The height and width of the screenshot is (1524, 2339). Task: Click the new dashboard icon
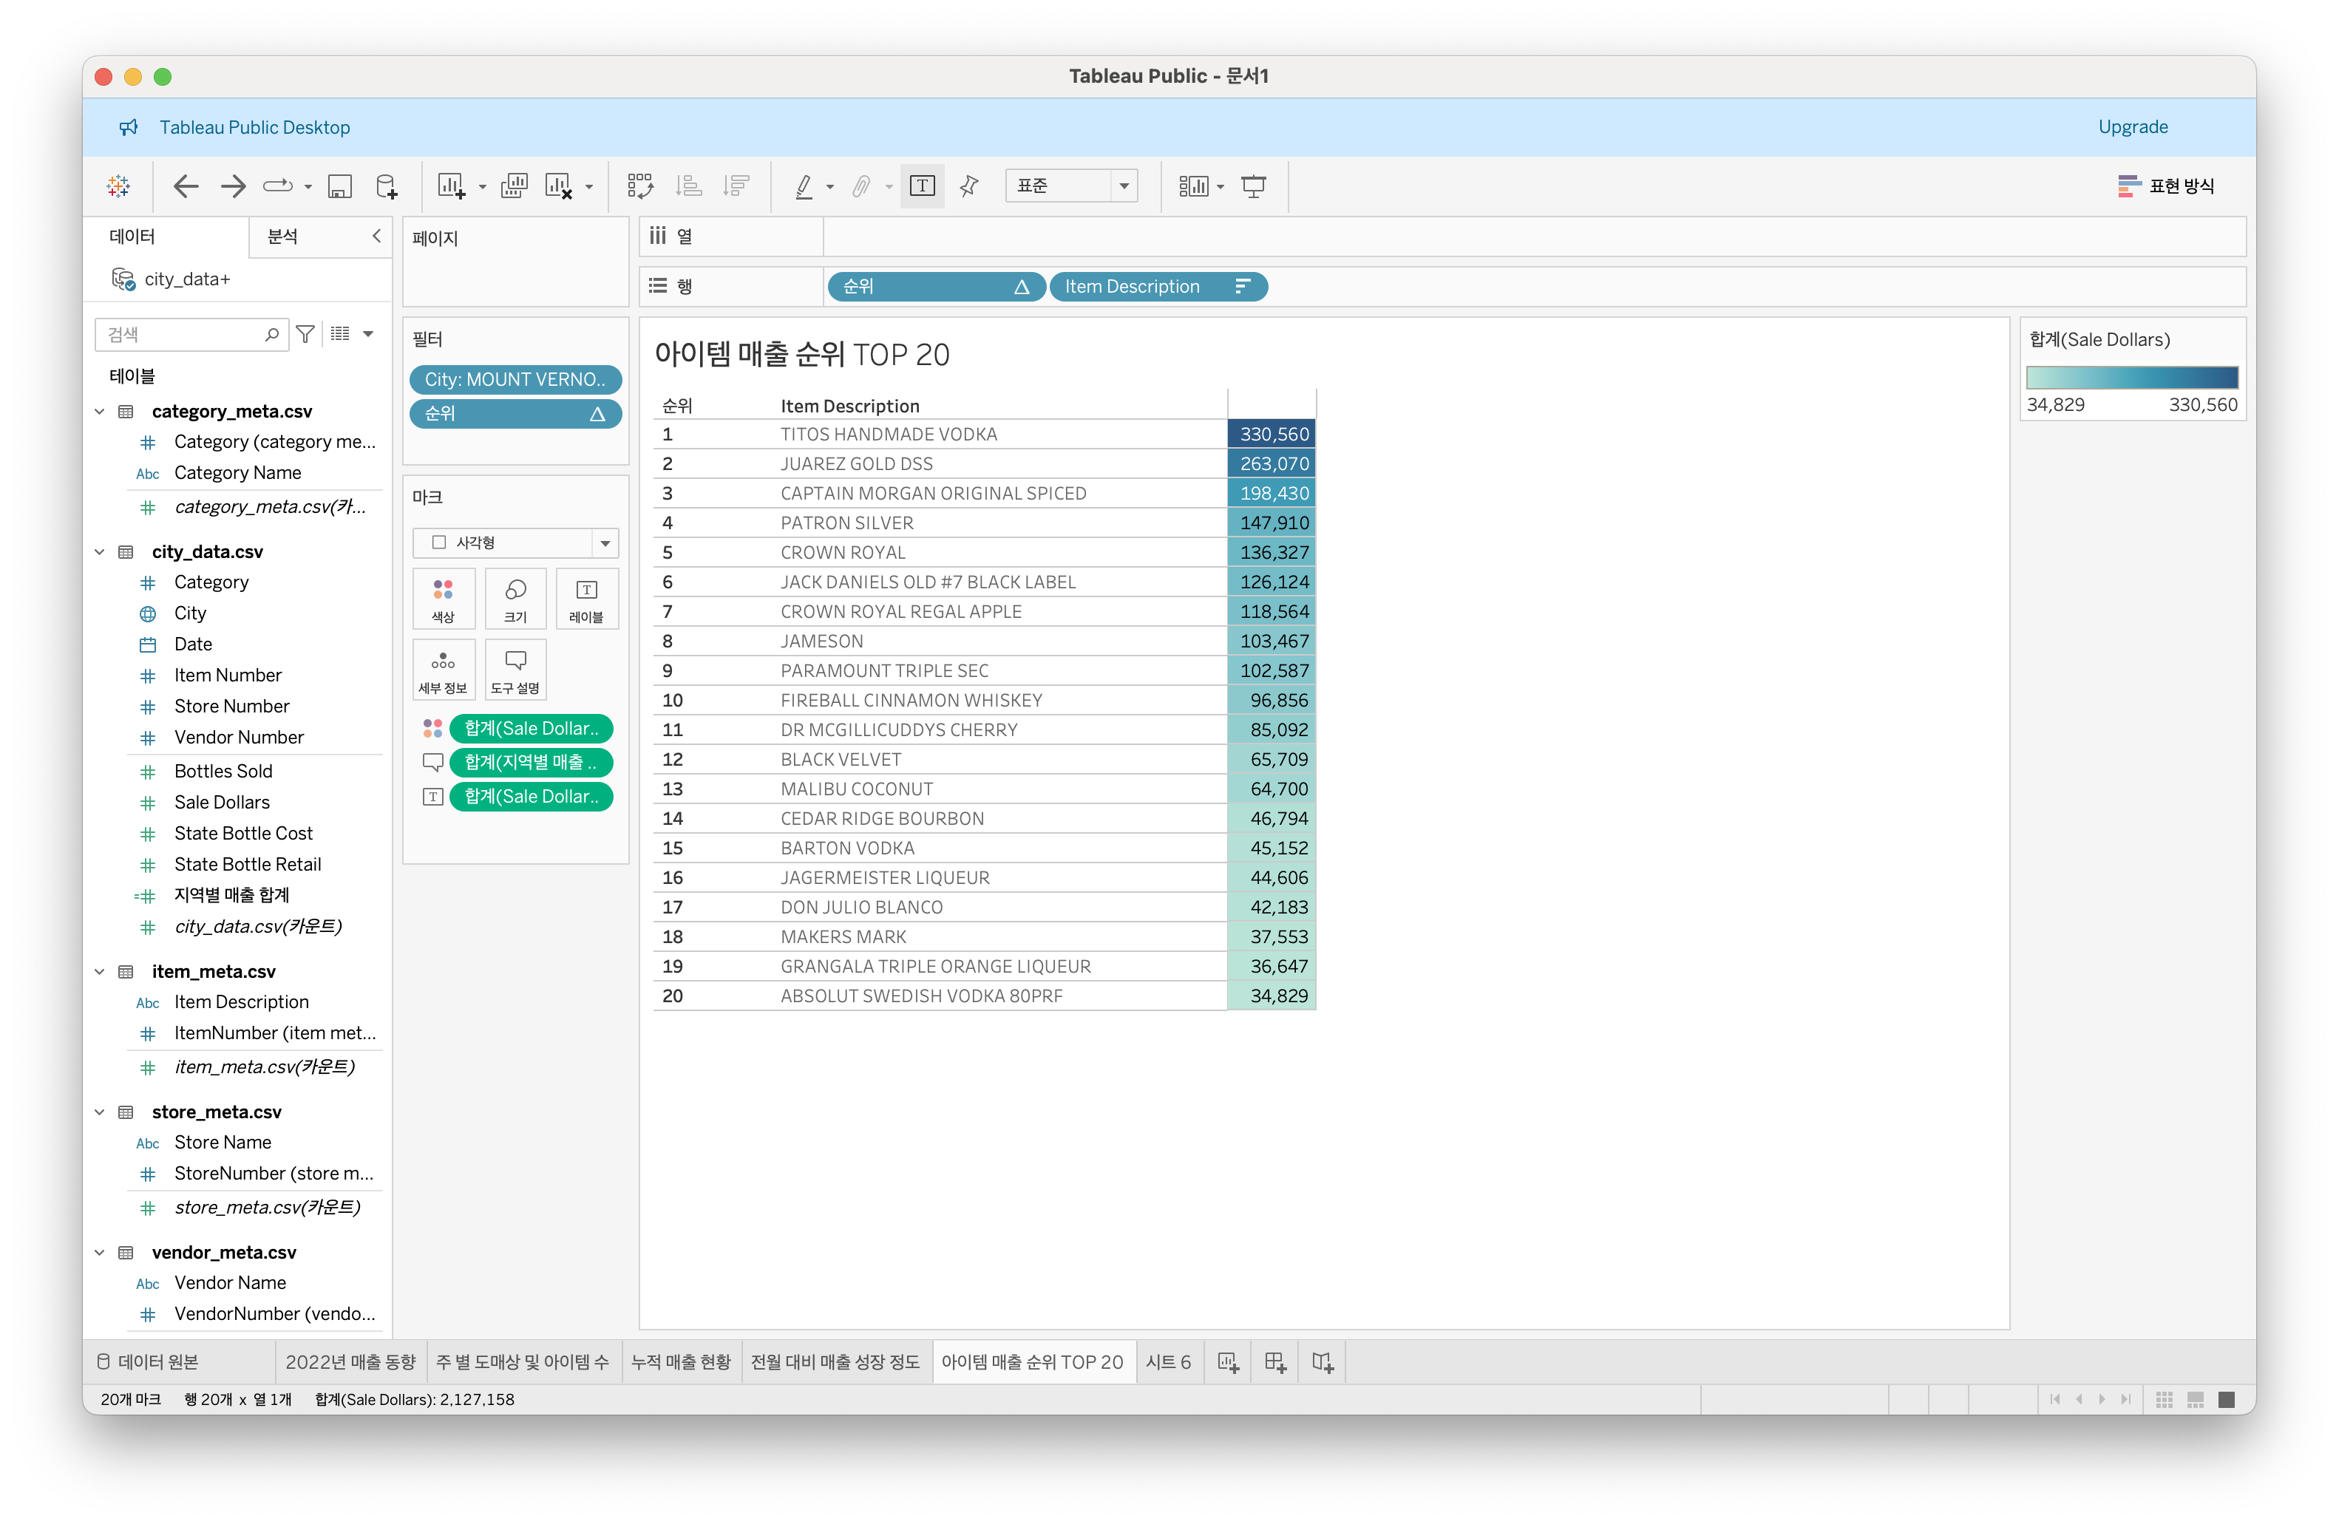[1274, 1362]
